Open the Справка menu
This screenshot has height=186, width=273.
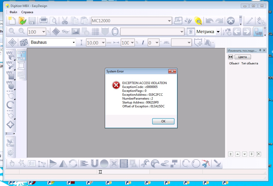click(x=27, y=12)
